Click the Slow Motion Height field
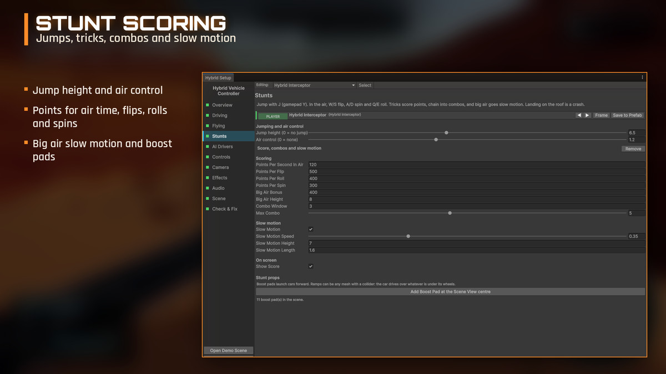This screenshot has width=666, height=374. point(477,243)
